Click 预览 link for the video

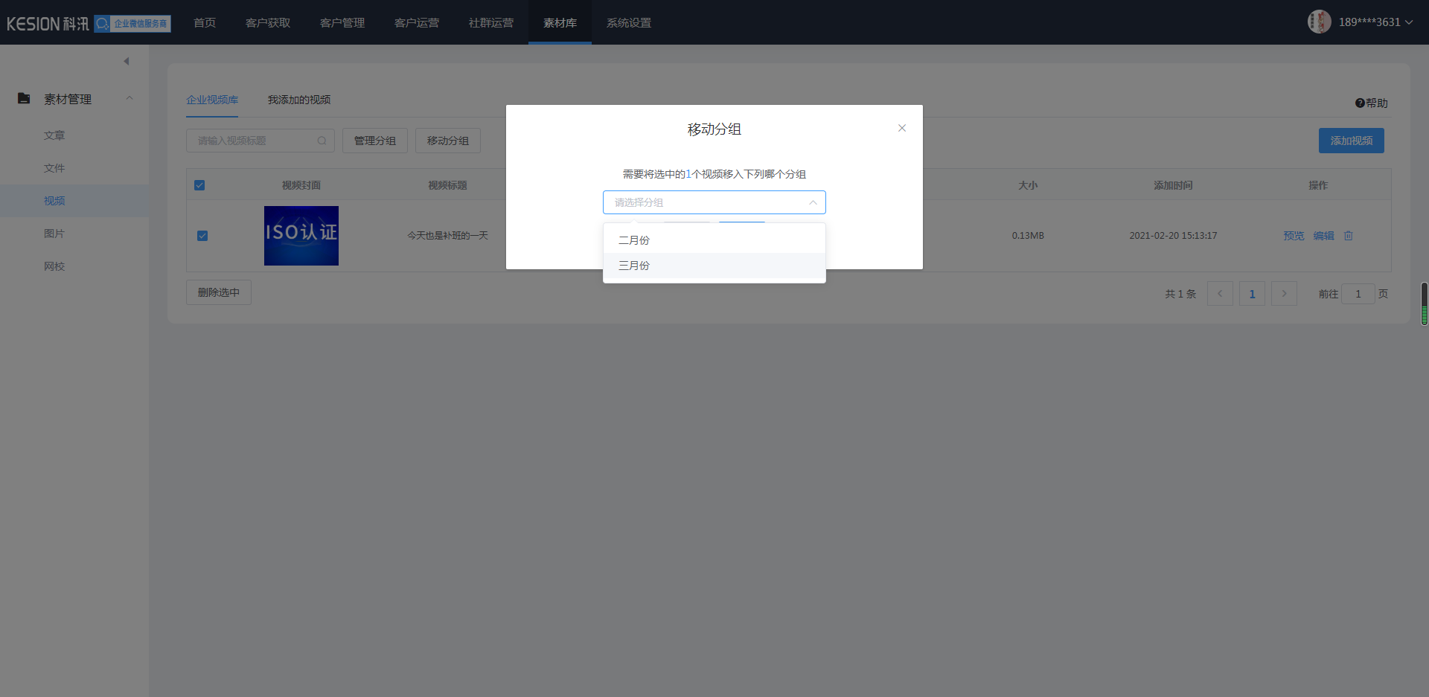click(1294, 236)
